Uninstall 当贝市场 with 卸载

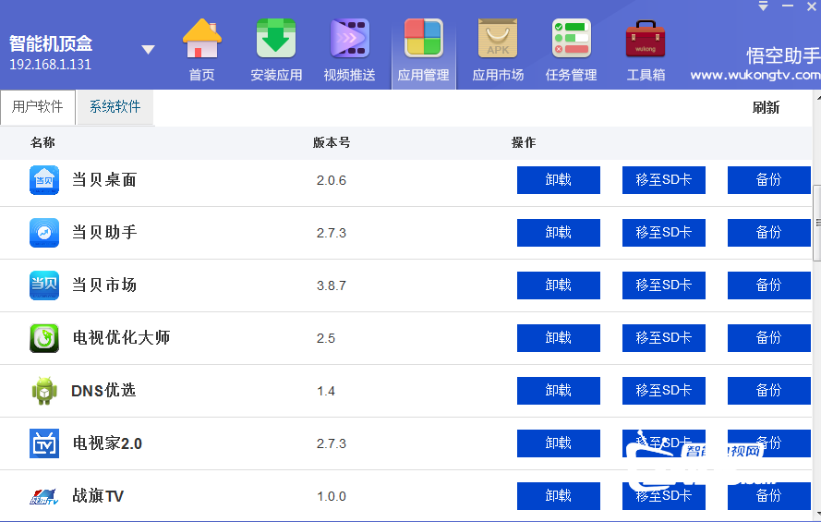tap(558, 285)
